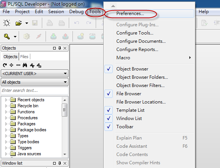Open the dropdown arrow beside Open folder

[27, 23]
